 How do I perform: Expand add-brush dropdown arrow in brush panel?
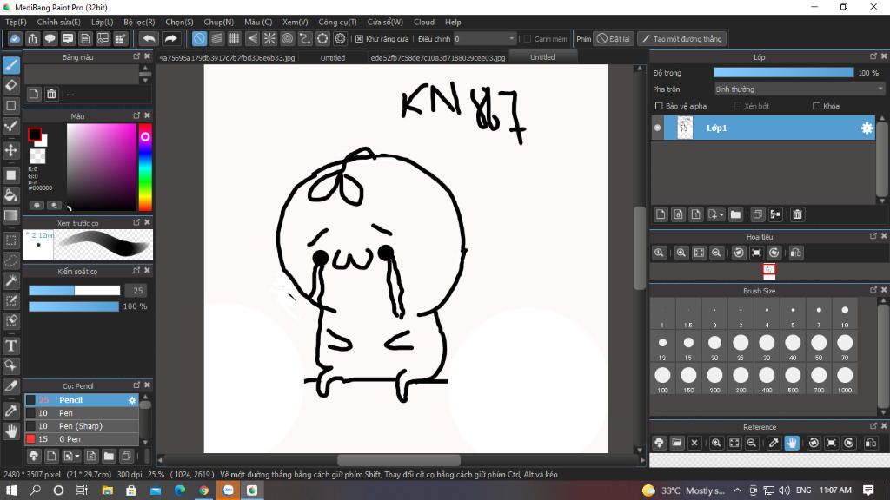[77, 456]
